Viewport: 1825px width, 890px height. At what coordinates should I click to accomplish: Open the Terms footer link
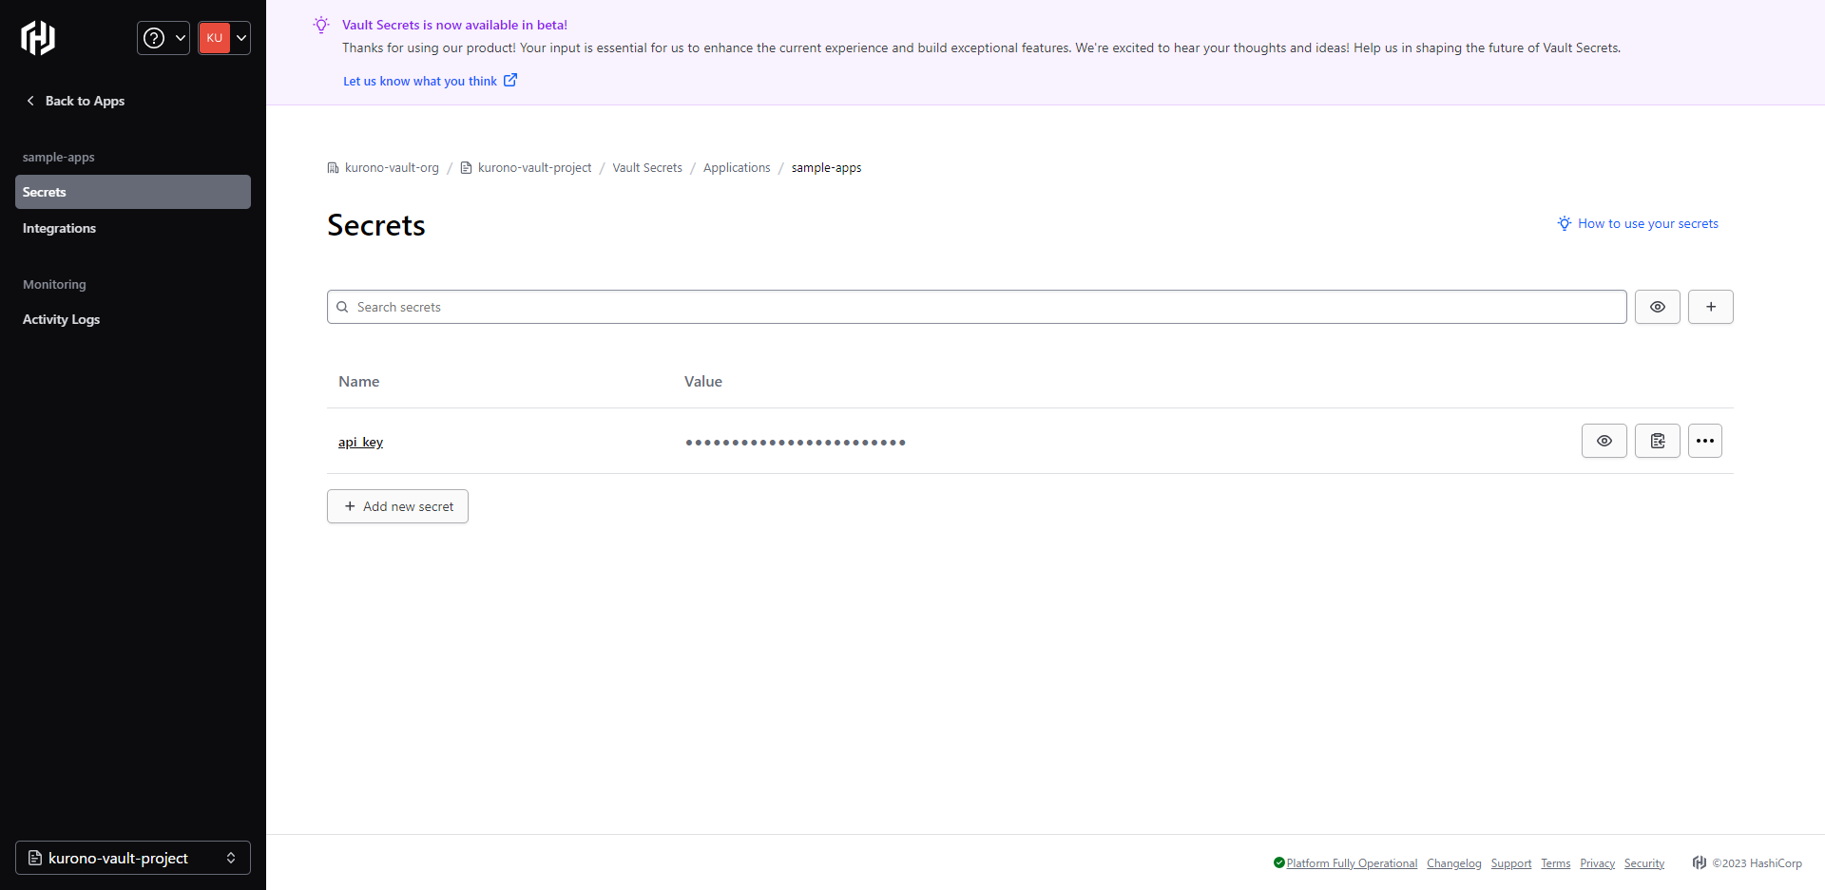pos(1555,863)
